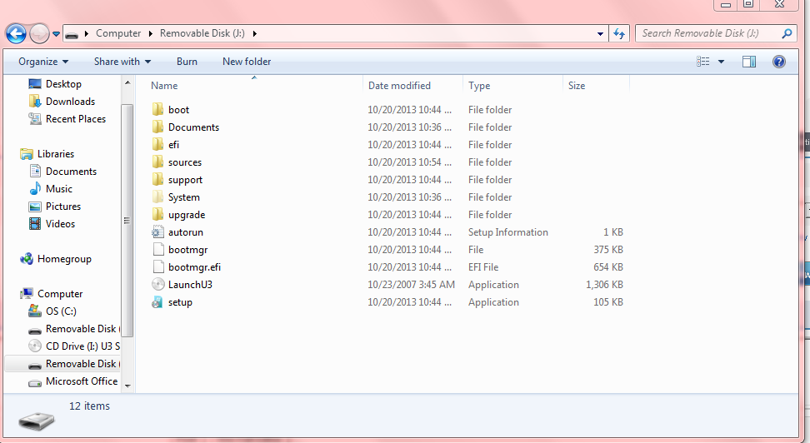This screenshot has width=810, height=443.
Task: Open Help via the question mark icon
Action: point(779,62)
